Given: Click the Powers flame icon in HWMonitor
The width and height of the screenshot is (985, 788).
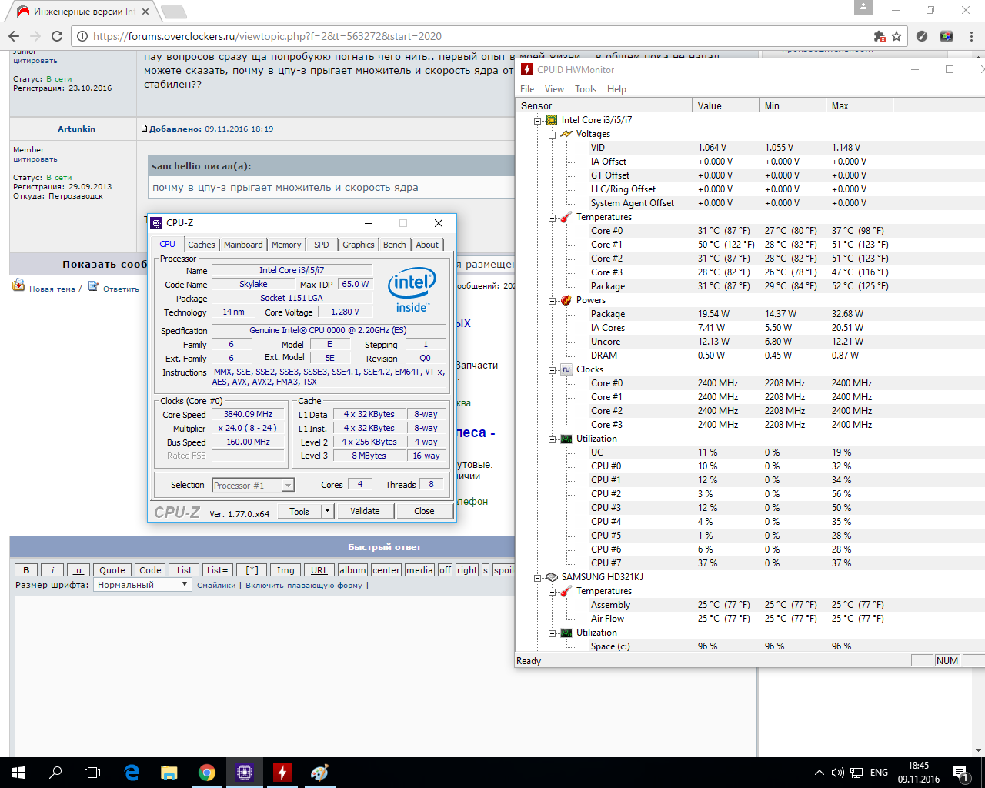Looking at the screenshot, I should coord(566,300).
